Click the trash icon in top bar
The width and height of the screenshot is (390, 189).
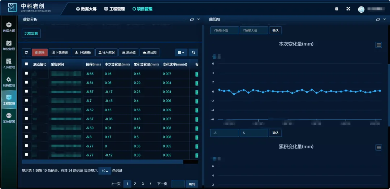coord(337,9)
